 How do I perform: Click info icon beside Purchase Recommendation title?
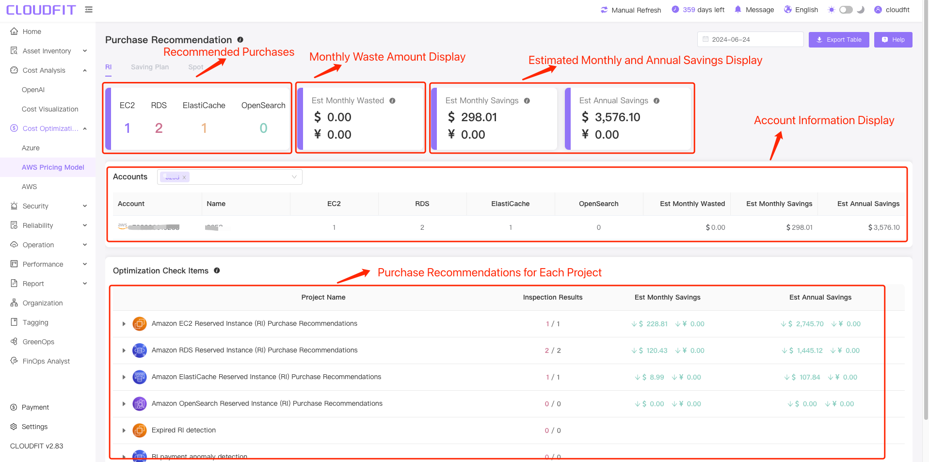pos(240,40)
